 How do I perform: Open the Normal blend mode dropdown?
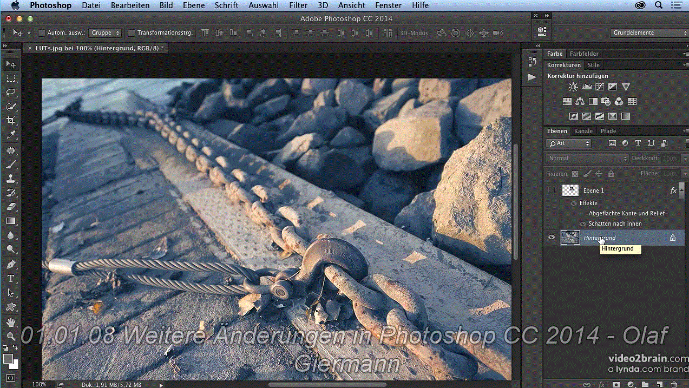click(587, 159)
